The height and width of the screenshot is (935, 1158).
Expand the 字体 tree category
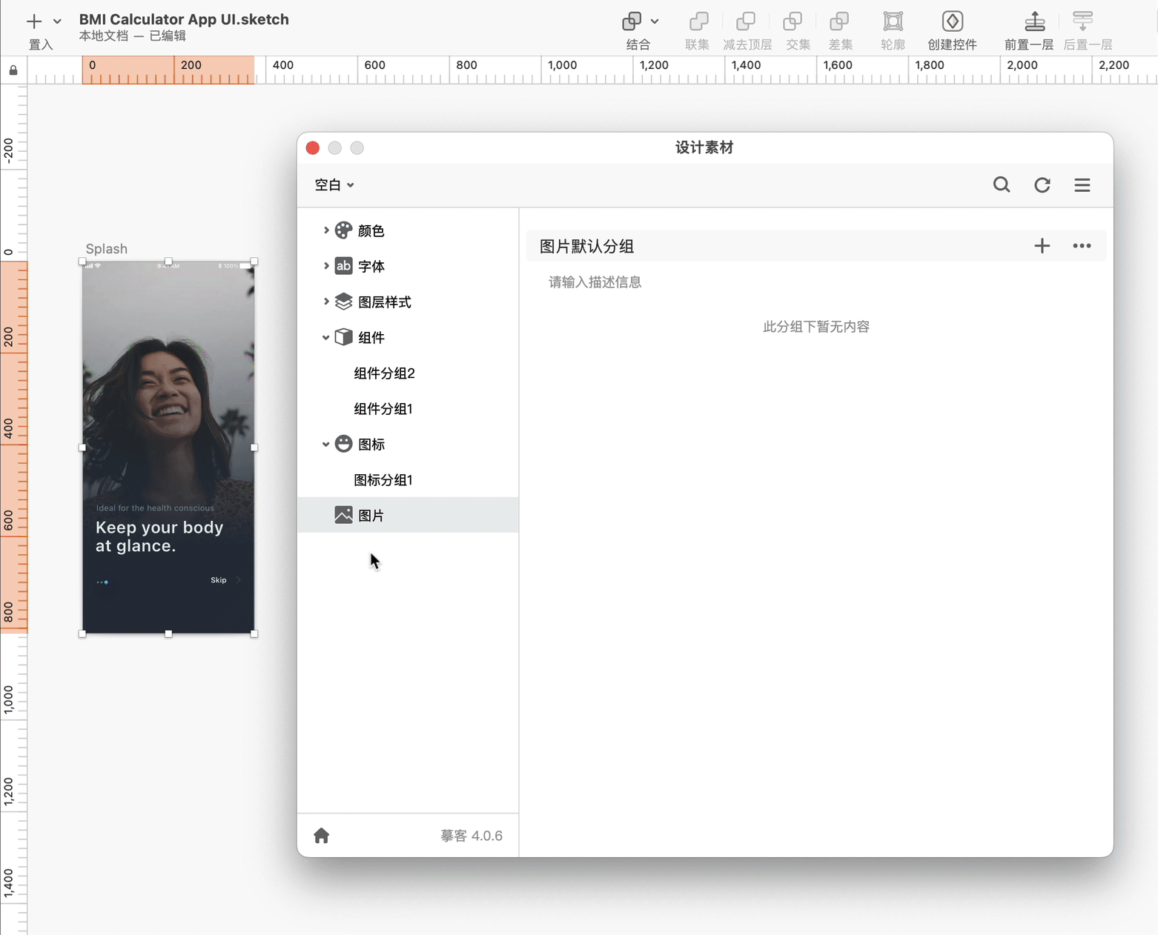(326, 266)
